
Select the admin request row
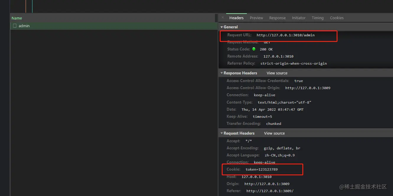click(x=114, y=26)
